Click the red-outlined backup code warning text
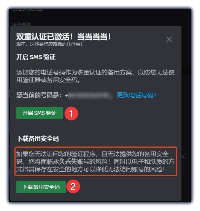This screenshot has height=211, width=200. tap(96, 161)
